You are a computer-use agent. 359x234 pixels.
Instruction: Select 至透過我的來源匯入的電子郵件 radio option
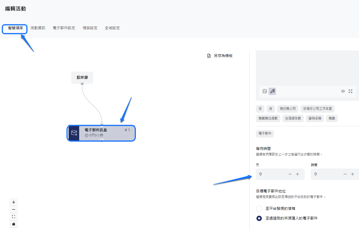tap(259, 218)
